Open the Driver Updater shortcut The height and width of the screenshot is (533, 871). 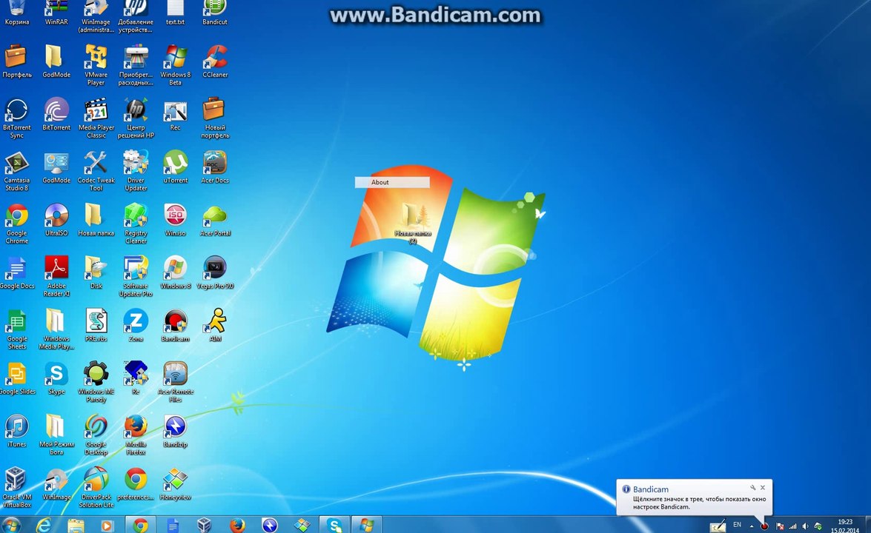pyautogui.click(x=136, y=171)
